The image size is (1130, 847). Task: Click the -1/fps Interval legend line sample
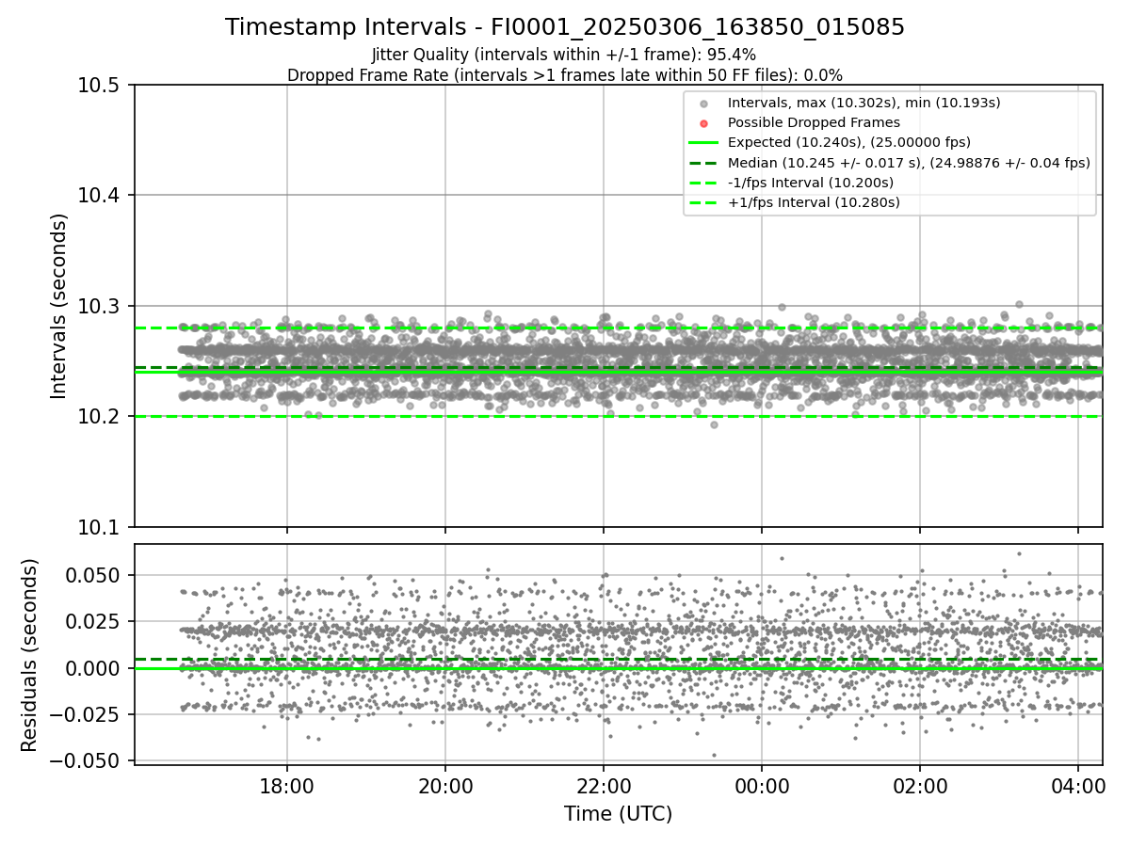pyautogui.click(x=703, y=183)
